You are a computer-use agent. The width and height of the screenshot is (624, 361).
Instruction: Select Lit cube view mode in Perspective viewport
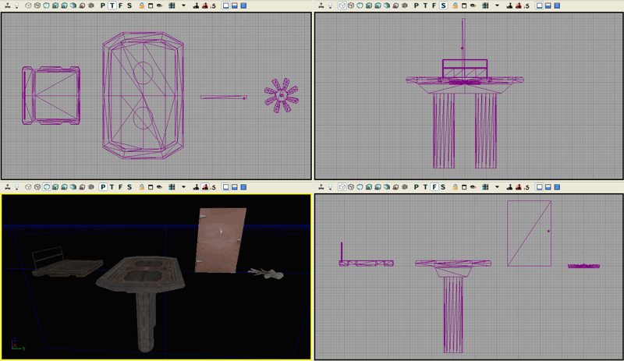pos(55,187)
